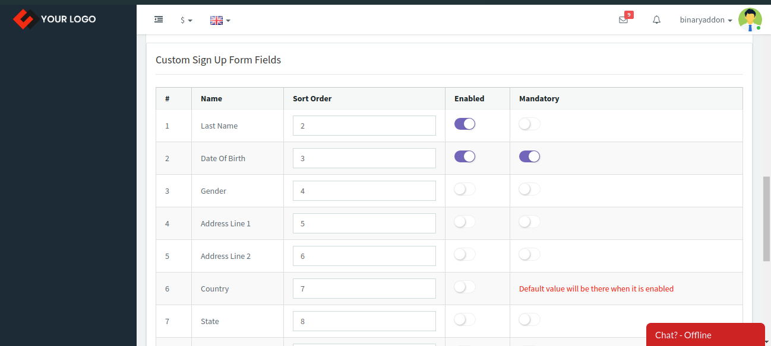Make Address Line 1 mandatory

(x=529, y=222)
